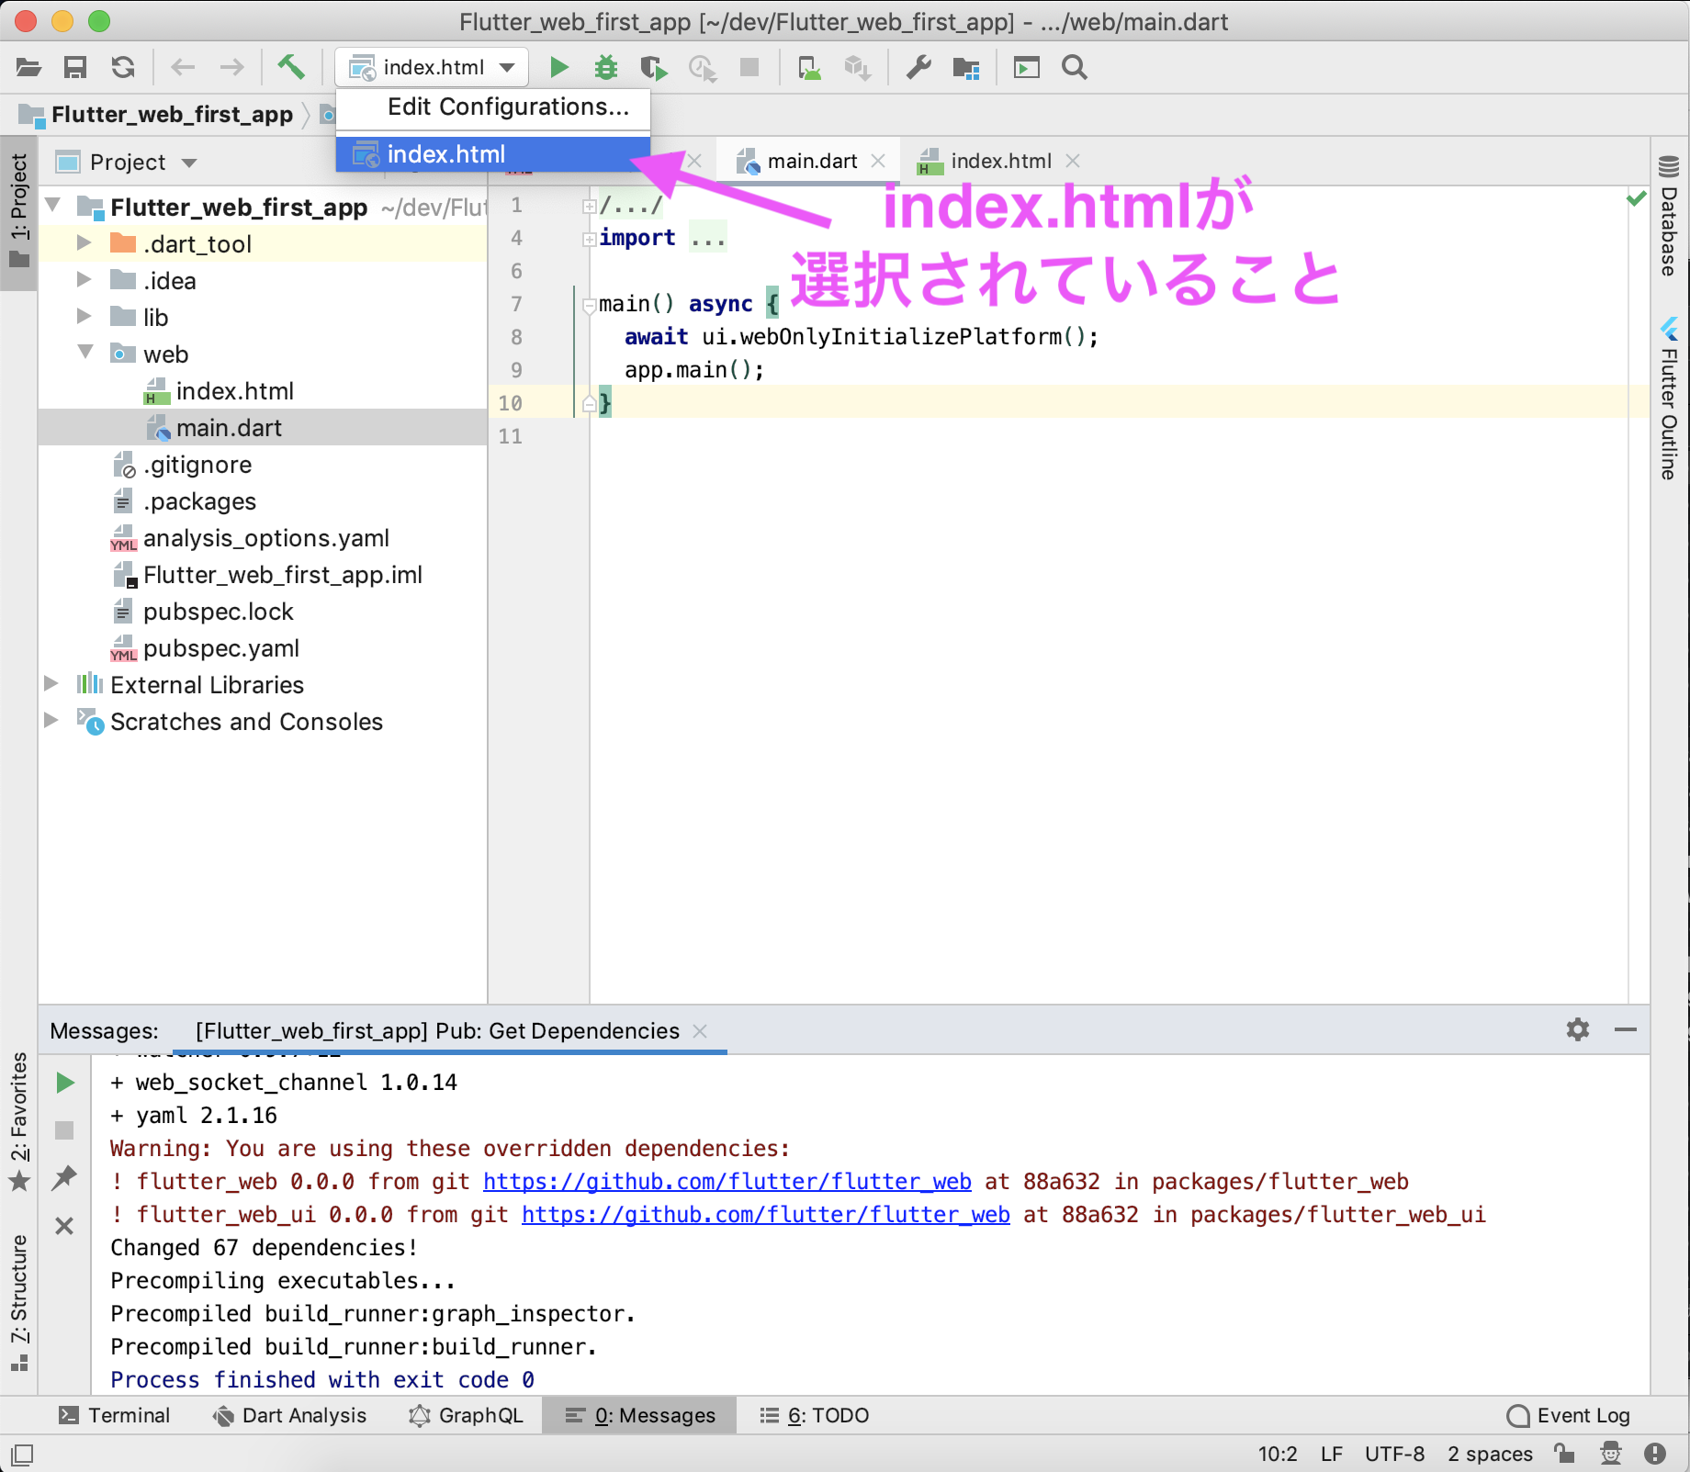Click the Save All toolbar icon
Viewport: 1690px width, 1472px height.
tap(75, 67)
